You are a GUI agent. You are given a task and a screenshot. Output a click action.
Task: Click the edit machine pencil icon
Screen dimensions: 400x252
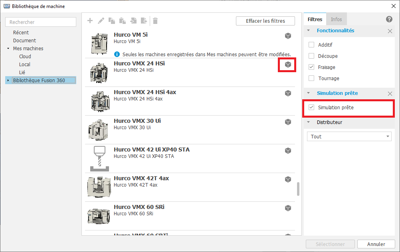101,21
